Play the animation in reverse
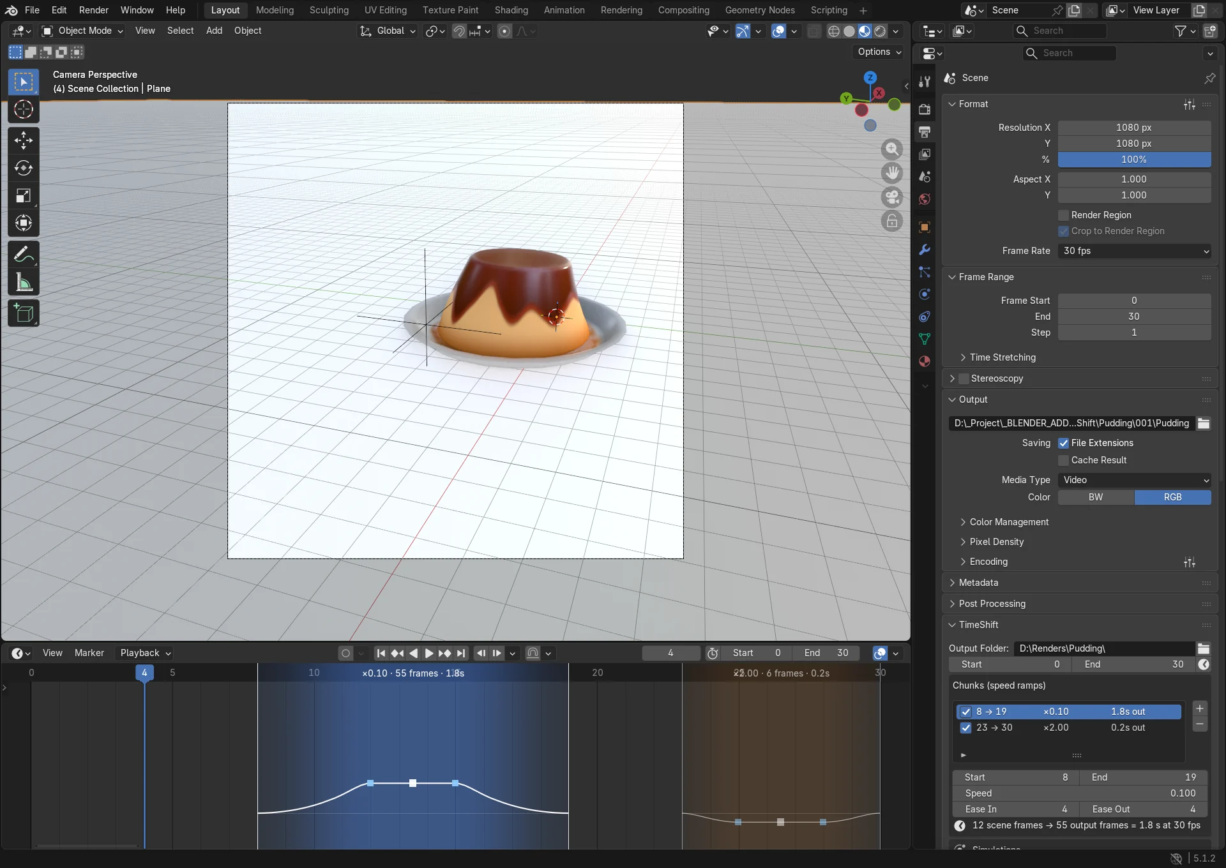1226x868 pixels. pos(413,653)
